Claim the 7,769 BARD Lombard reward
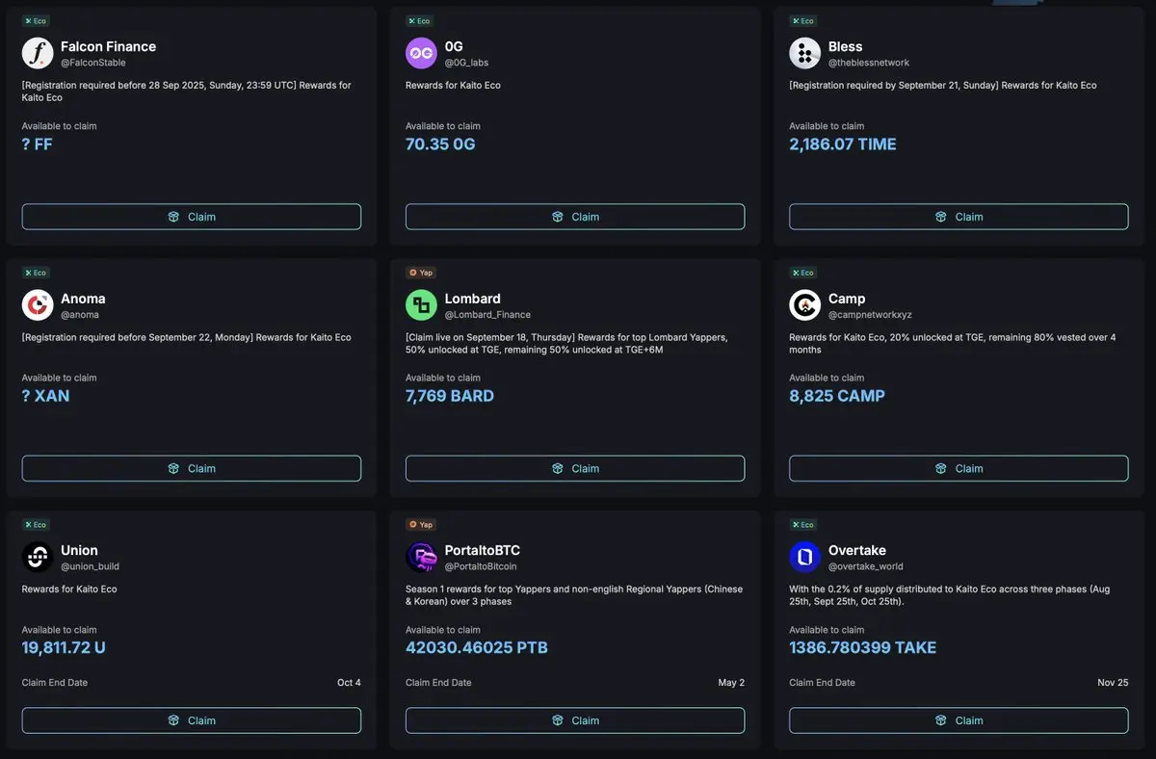 click(575, 468)
